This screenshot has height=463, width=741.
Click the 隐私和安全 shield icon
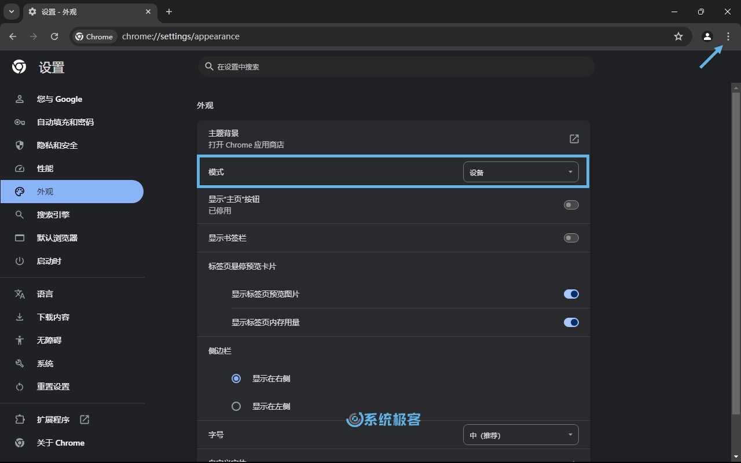pyautogui.click(x=20, y=145)
